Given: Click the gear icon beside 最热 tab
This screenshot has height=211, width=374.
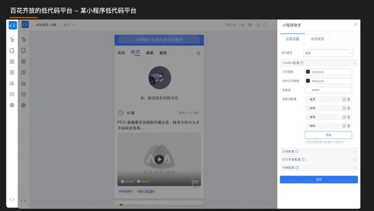Looking at the screenshot, I should (198, 53).
